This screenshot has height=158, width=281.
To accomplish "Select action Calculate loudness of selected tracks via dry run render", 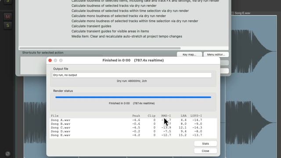I will [114, 6].
